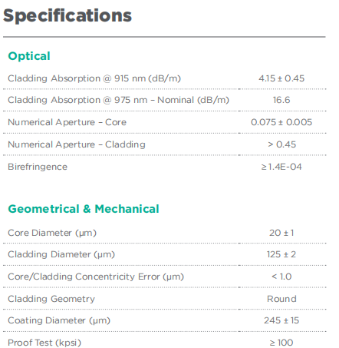Click the Cladding Diameter (µm) label

point(61,254)
